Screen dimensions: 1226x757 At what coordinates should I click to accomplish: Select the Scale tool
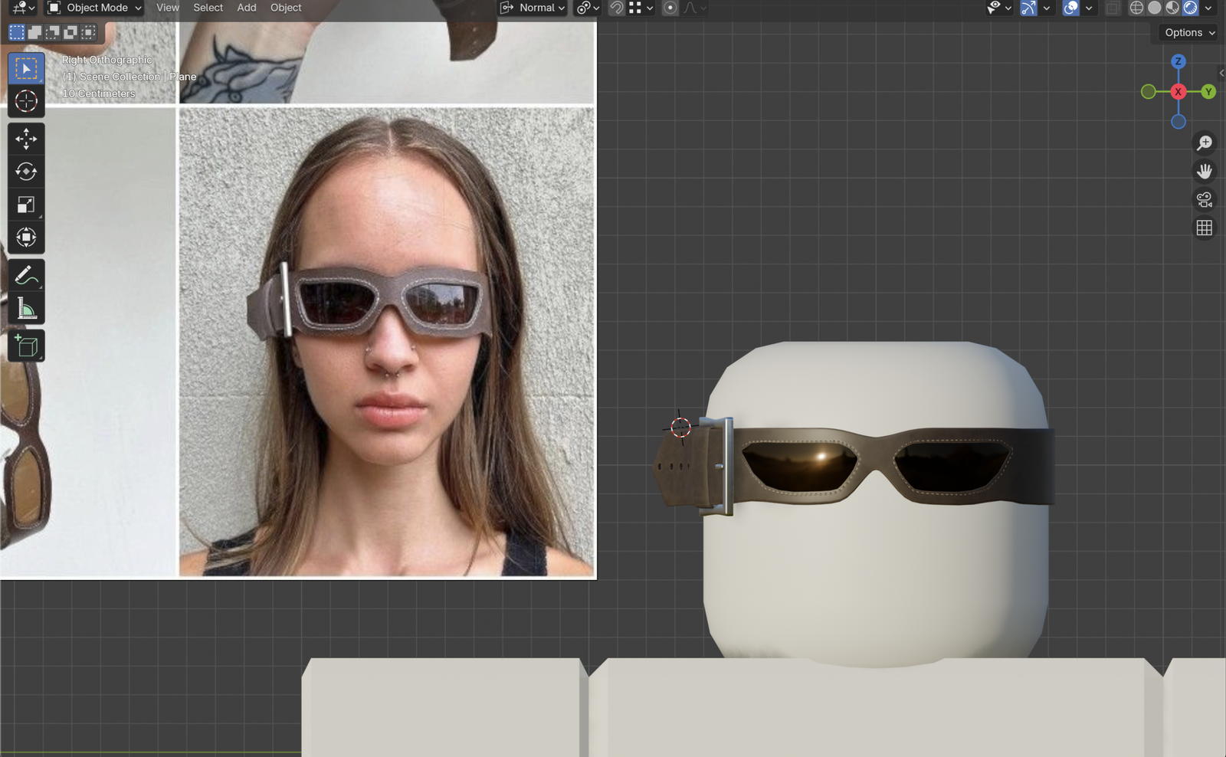pyautogui.click(x=26, y=205)
